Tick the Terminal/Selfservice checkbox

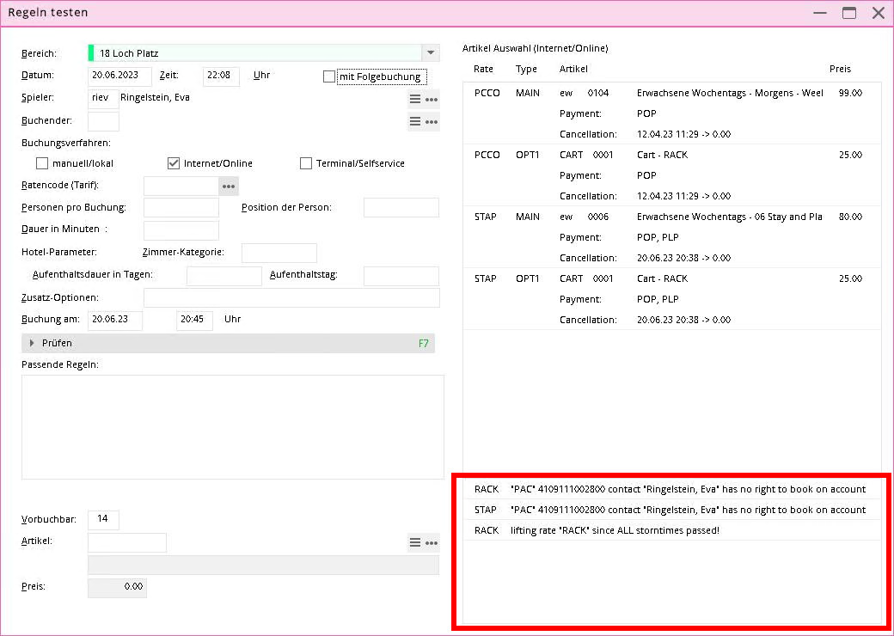(306, 163)
